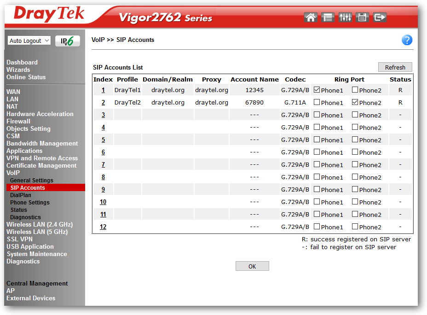Click the Home icon in the header

point(311,17)
